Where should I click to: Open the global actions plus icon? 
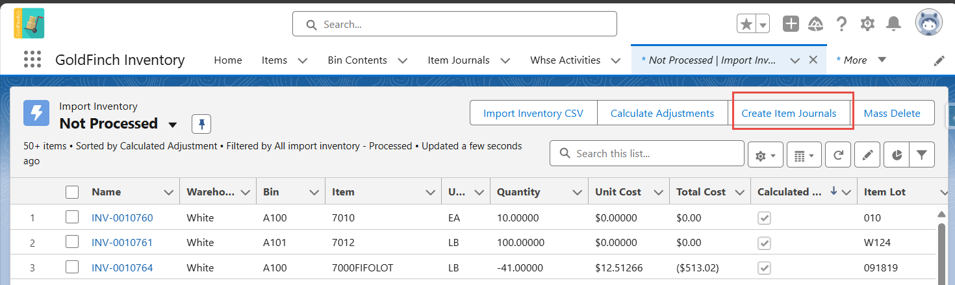(x=791, y=24)
